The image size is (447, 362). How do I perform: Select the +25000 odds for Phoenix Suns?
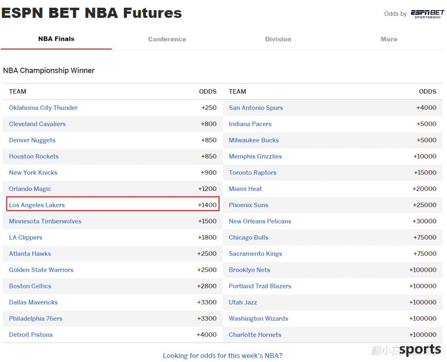[x=425, y=205]
